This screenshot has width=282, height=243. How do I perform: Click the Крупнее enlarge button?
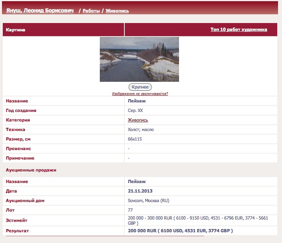point(140,87)
